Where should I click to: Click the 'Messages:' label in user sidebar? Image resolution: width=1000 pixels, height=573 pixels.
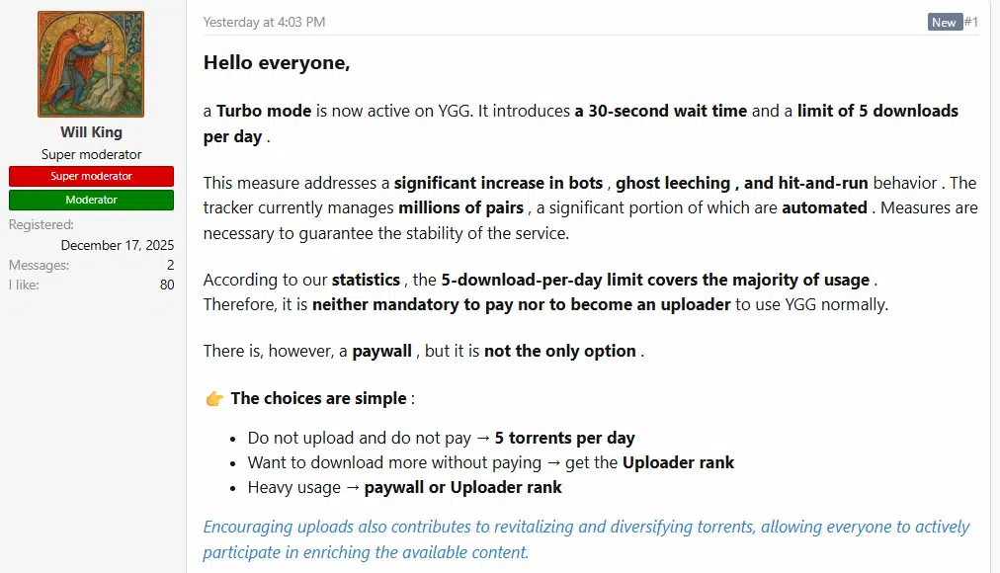(39, 265)
